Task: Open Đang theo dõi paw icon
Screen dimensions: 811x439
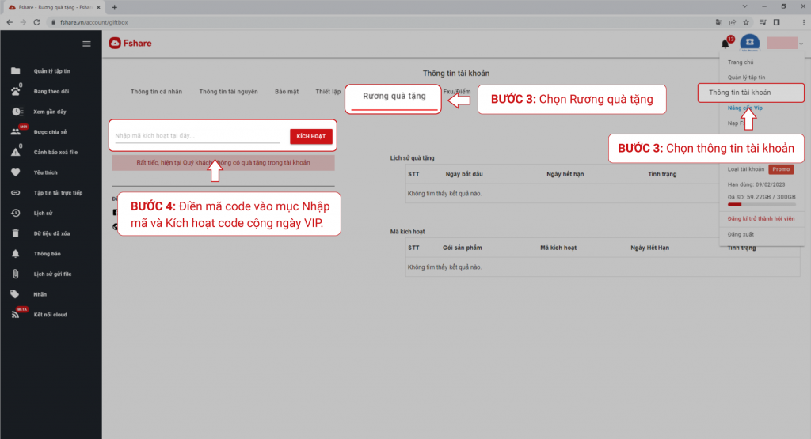Action: click(16, 92)
